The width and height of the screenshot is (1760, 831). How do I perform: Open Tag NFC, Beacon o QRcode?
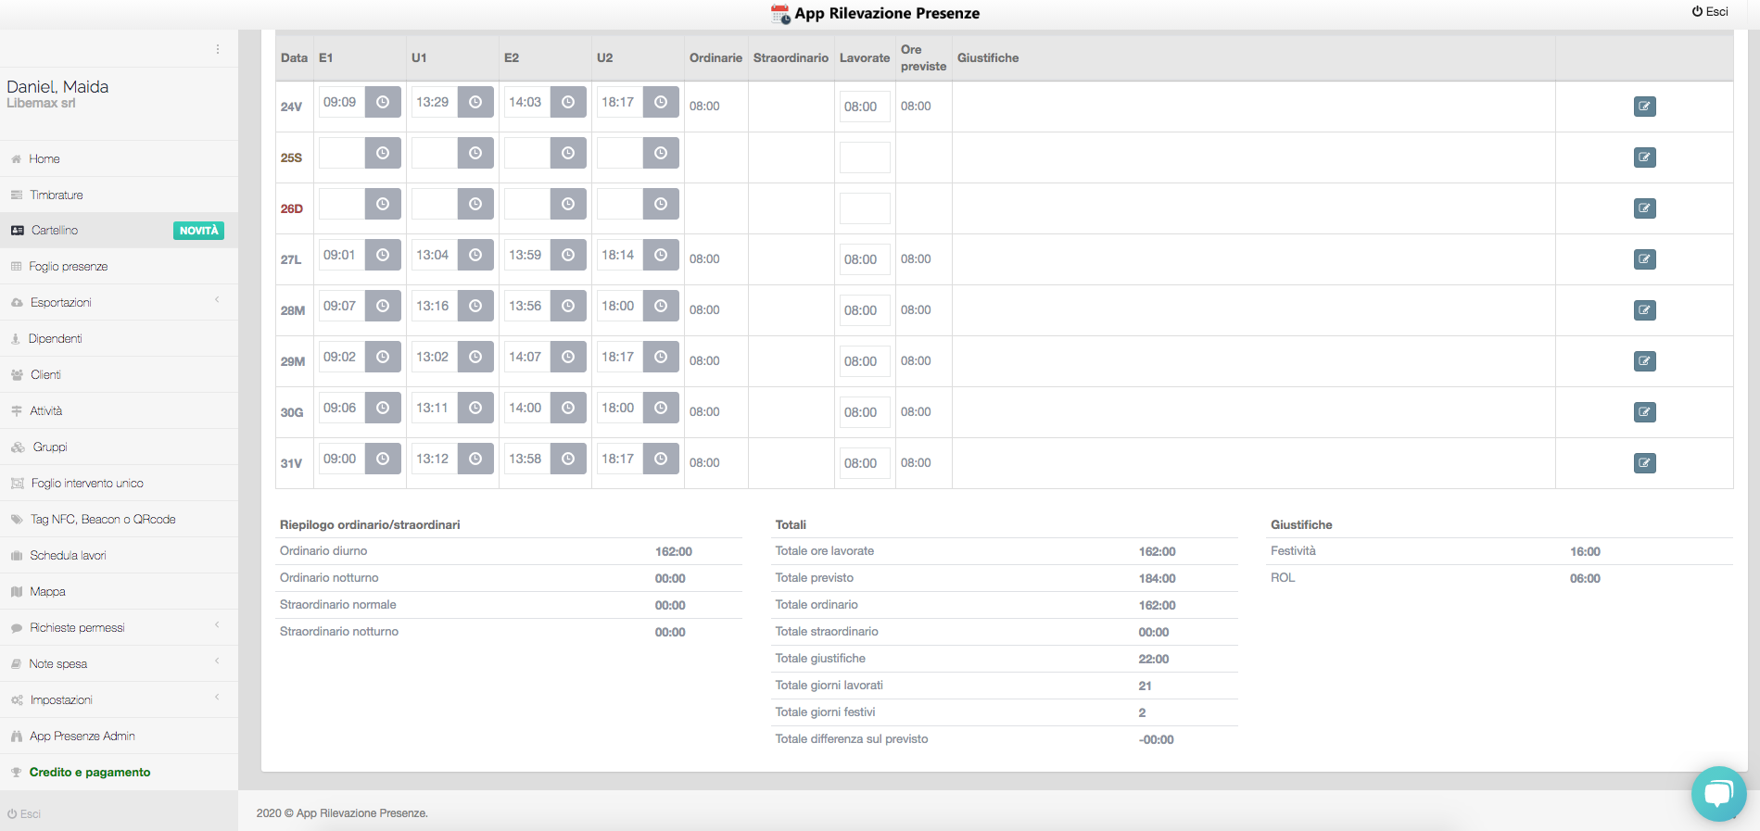(119, 519)
